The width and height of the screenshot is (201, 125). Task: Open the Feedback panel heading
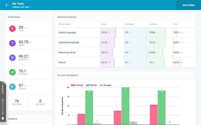(x=12, y=119)
